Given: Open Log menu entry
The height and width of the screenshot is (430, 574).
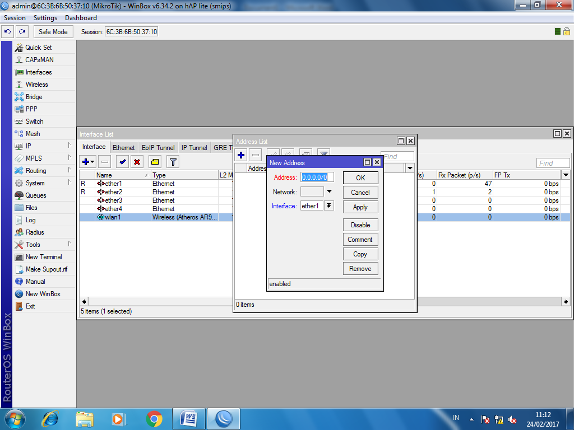Looking at the screenshot, I should tap(44, 220).
